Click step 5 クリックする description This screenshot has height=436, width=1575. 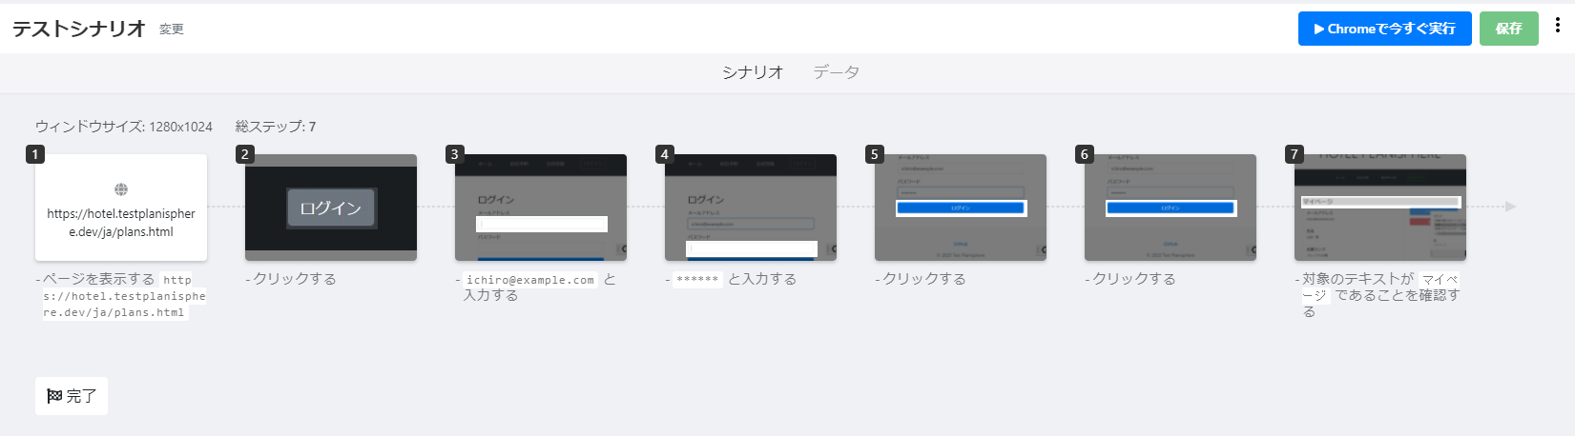(x=924, y=279)
